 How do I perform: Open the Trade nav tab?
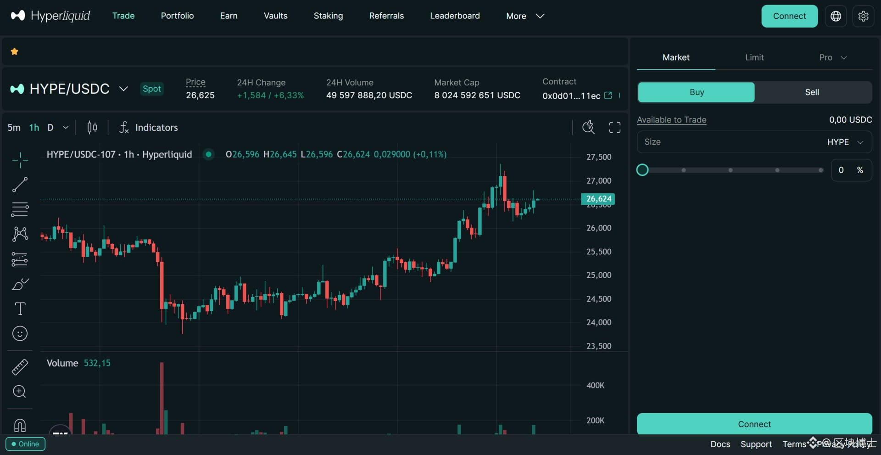[123, 16]
